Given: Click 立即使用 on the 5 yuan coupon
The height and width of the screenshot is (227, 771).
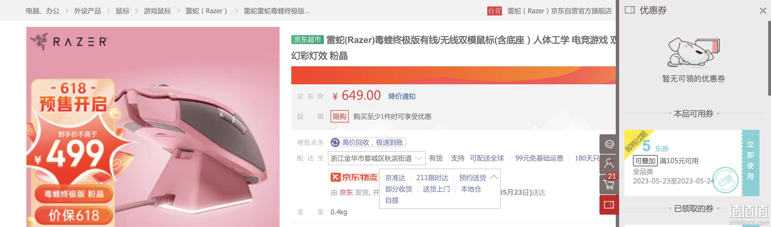Looking at the screenshot, I should tap(750, 163).
